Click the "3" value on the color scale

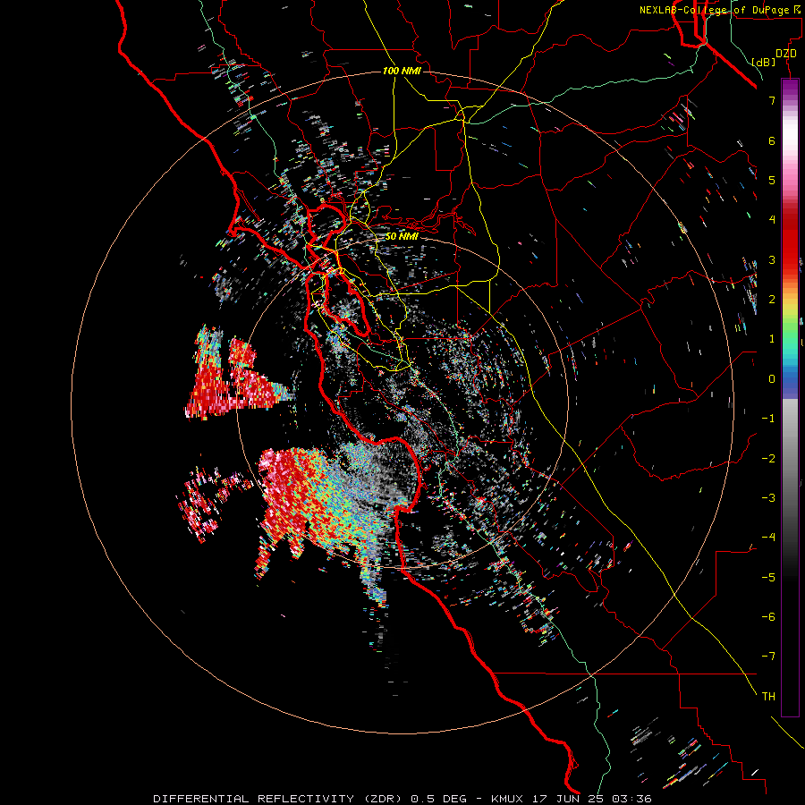point(772,259)
